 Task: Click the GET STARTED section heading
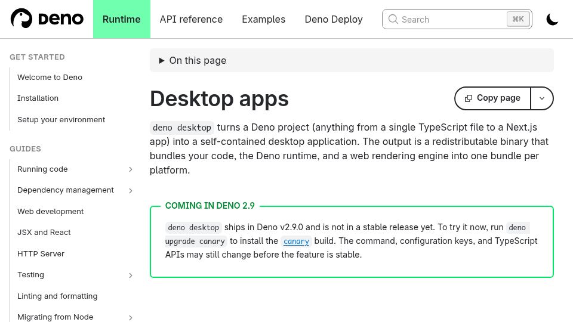coord(37,57)
